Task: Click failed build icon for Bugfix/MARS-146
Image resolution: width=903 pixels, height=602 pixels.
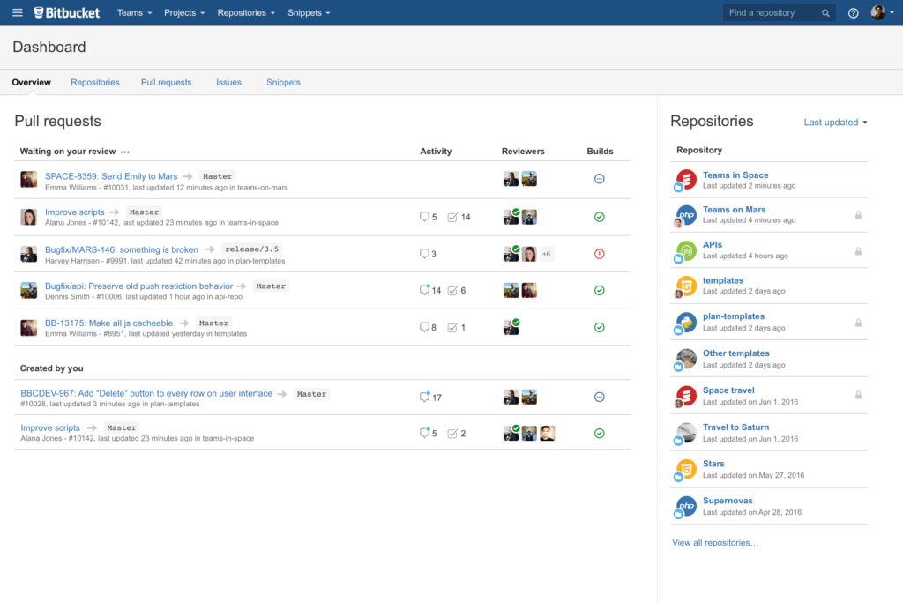Action: (x=599, y=254)
